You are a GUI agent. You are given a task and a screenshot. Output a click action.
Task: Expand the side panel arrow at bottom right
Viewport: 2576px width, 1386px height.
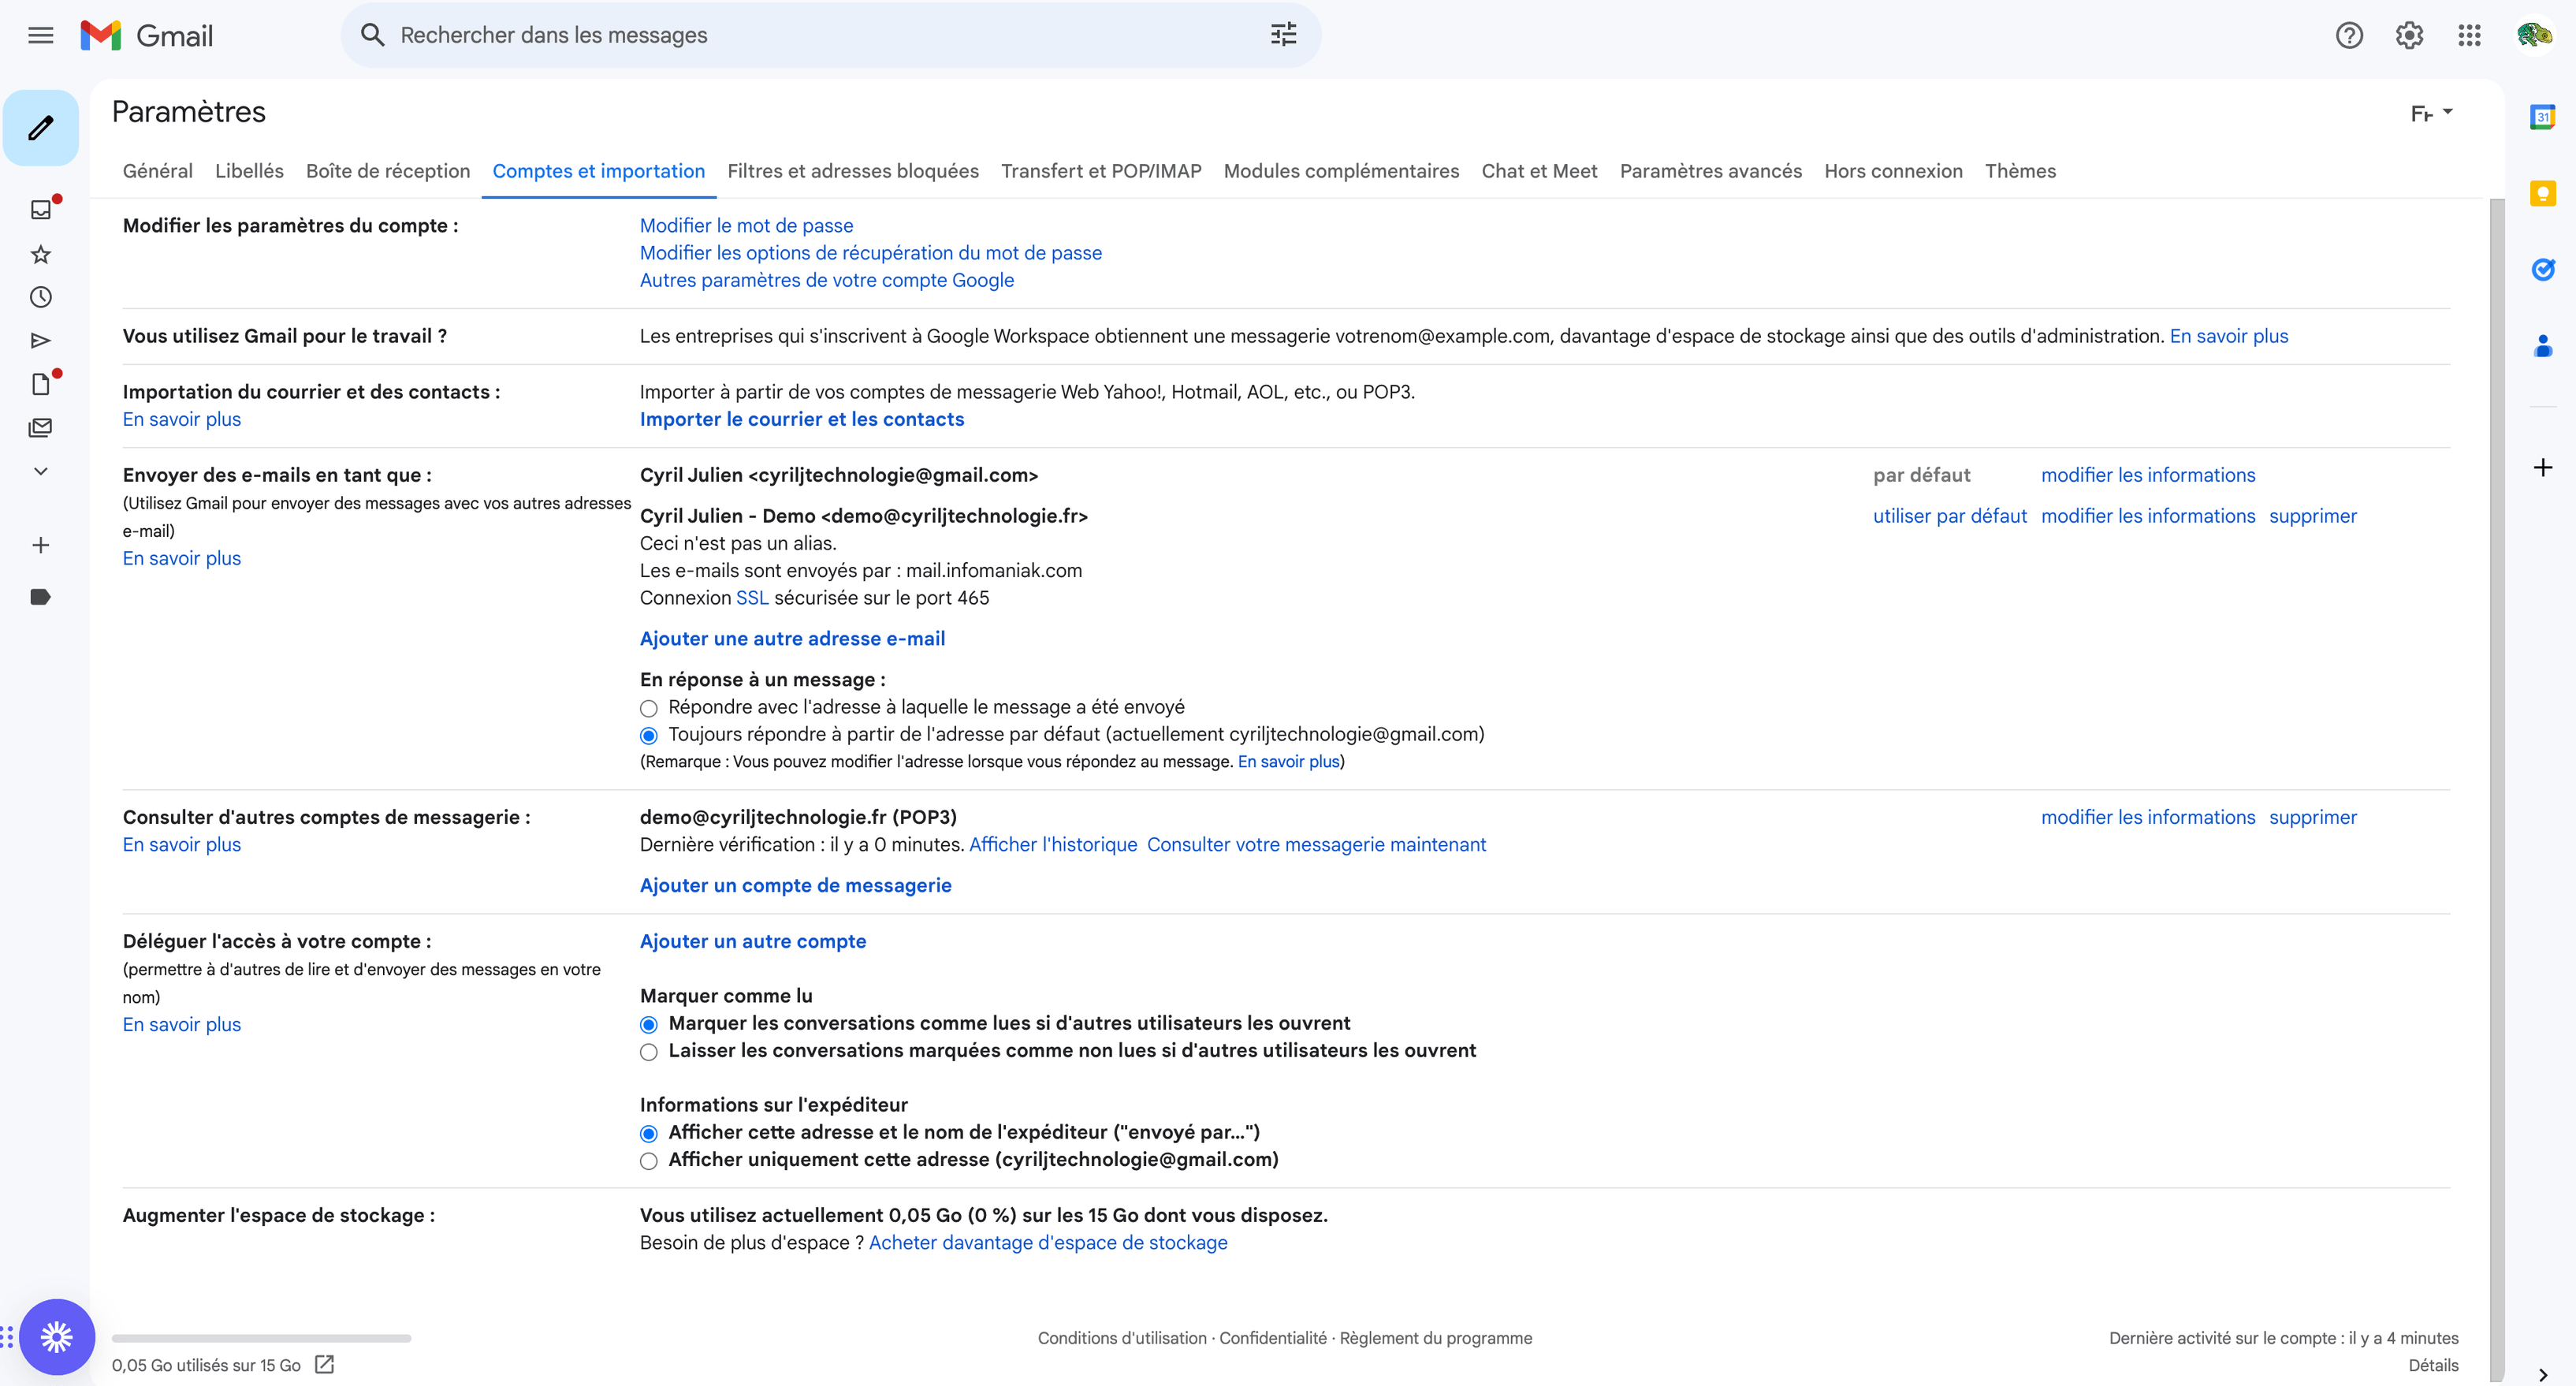point(2543,1374)
